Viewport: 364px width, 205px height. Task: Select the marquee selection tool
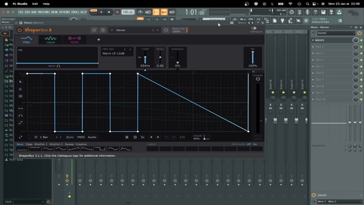click(20, 96)
